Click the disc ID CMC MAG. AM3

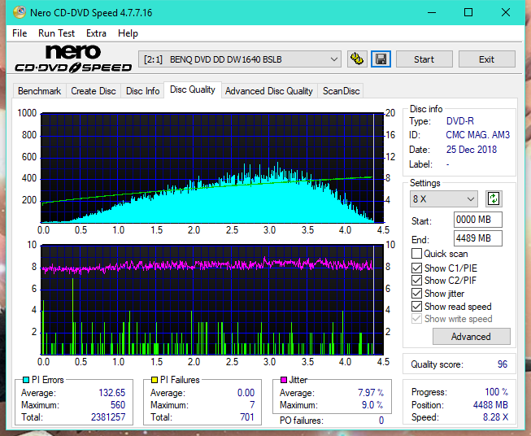click(478, 135)
